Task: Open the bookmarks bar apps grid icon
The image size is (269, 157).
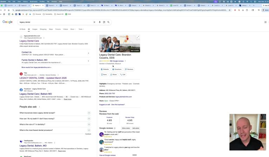Action: pos(4,14)
